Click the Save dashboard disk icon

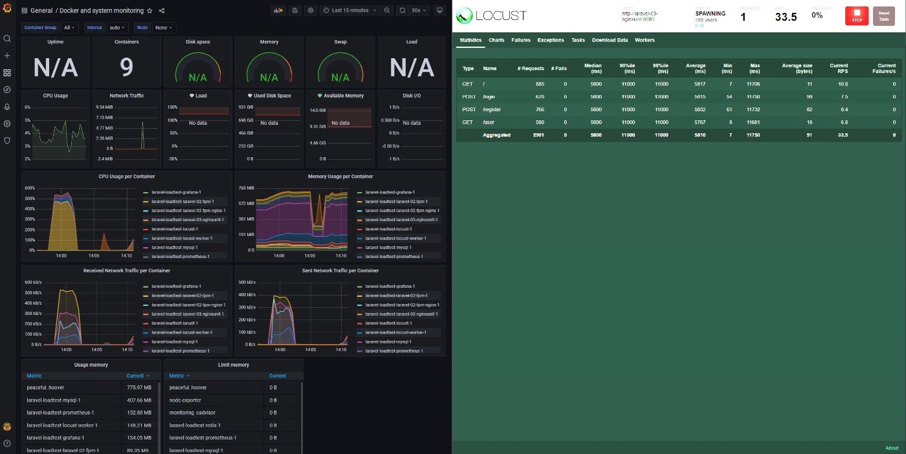pyautogui.click(x=295, y=10)
